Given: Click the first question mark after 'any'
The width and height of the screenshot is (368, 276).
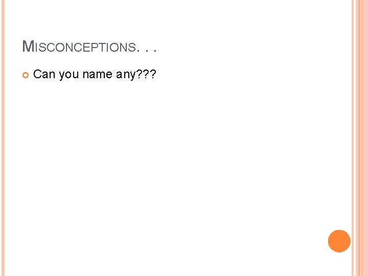Looking at the screenshot, I should click(x=139, y=74).
